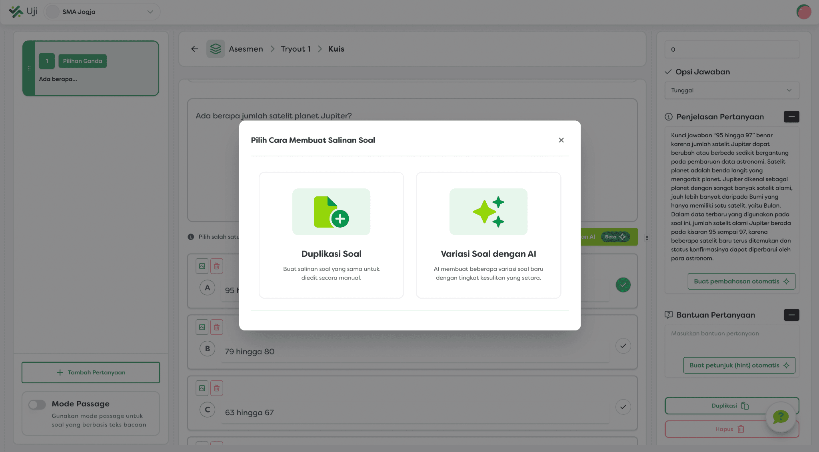Viewport: 819px width, 452px height.
Task: Close the Pilih Cara Membuat Salinan Soal dialog
Action: (x=561, y=140)
